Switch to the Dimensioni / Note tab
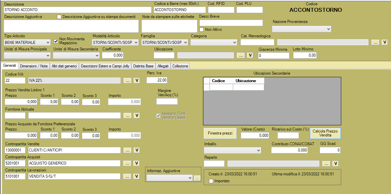The height and width of the screenshot is (194, 391). [x=34, y=66]
